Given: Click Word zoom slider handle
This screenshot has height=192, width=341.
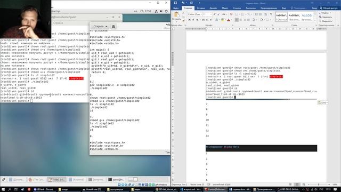Looking at the screenshot, I should pyautogui.click(x=319, y=185).
